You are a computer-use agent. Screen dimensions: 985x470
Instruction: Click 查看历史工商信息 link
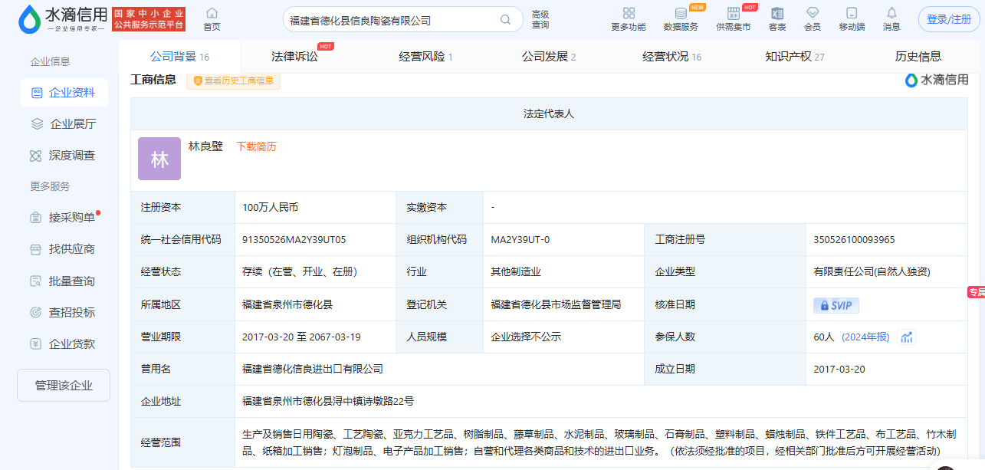234,81
